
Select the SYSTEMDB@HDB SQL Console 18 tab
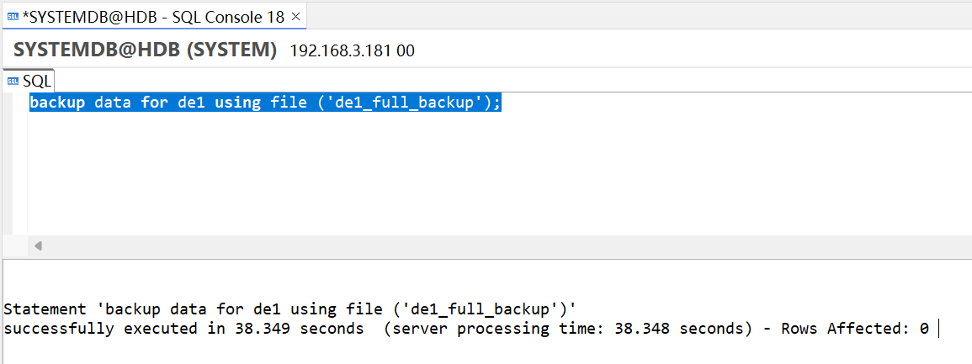point(153,18)
